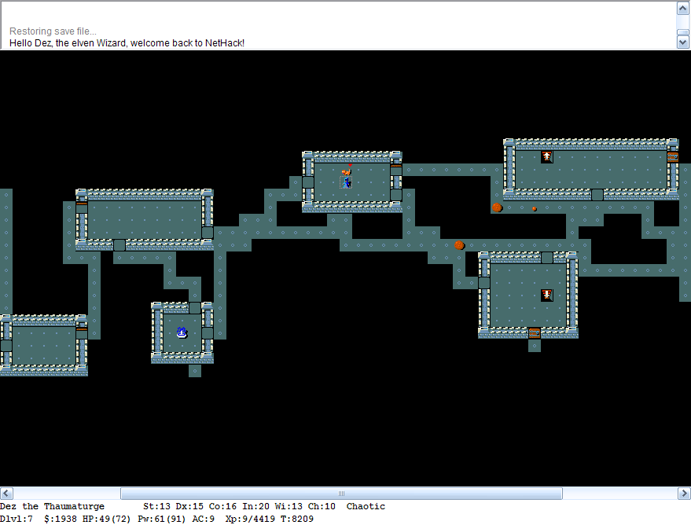Click the "Dx:15" dexterity stat
Screen dimensions: 691x525
pyautogui.click(x=189, y=506)
